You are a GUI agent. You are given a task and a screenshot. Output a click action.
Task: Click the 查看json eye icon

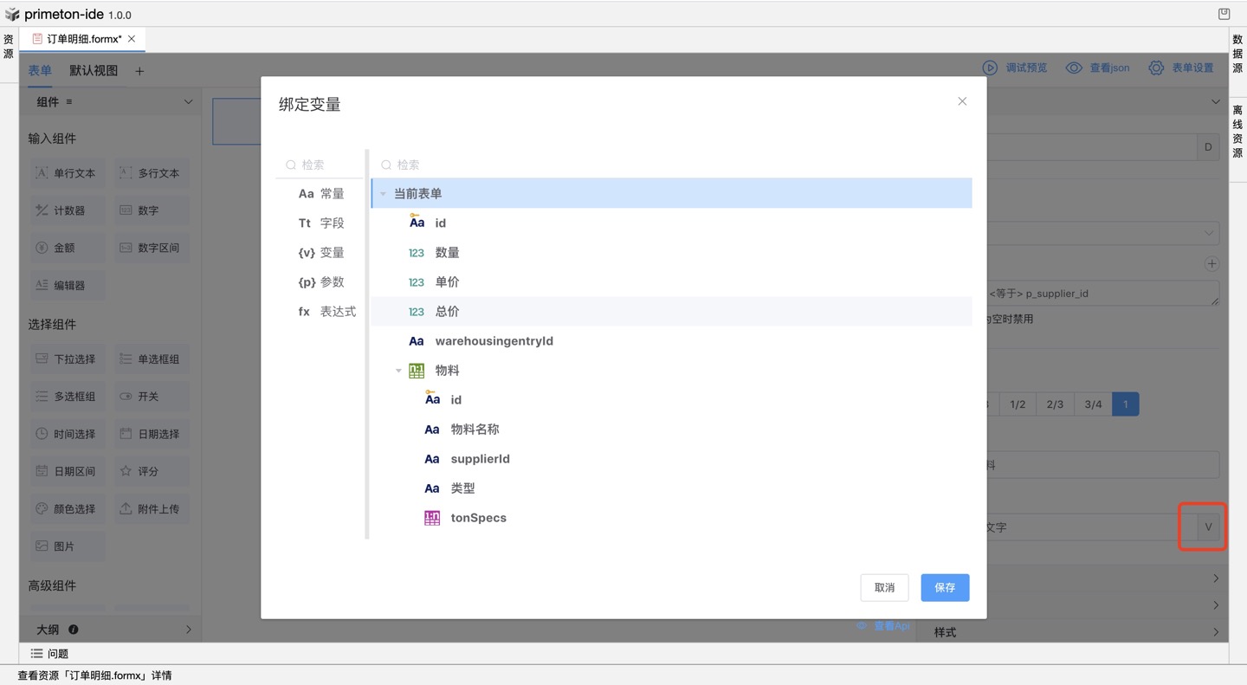(x=1074, y=68)
